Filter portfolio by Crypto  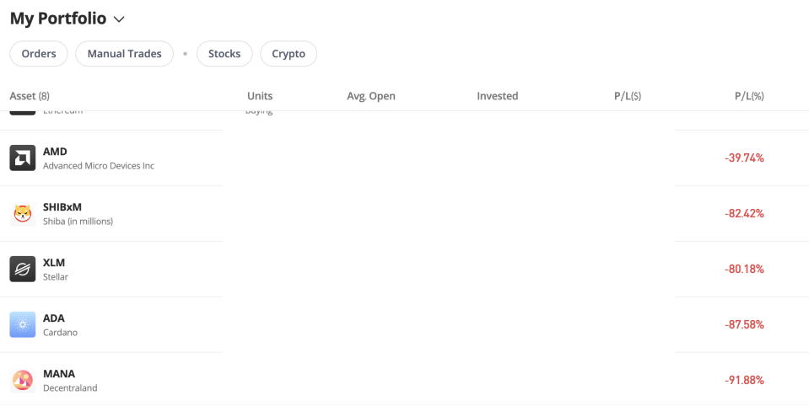(x=289, y=54)
